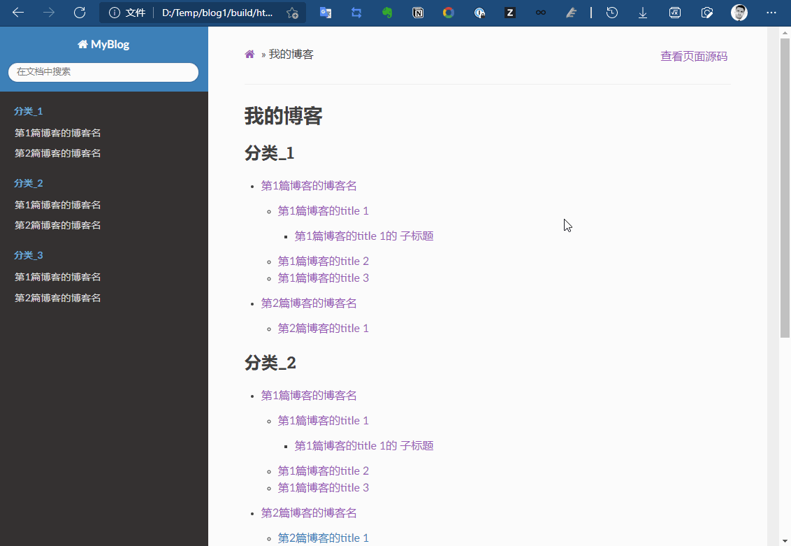The width and height of the screenshot is (791, 546).
Task: Open browser history clock icon
Action: 612,13
